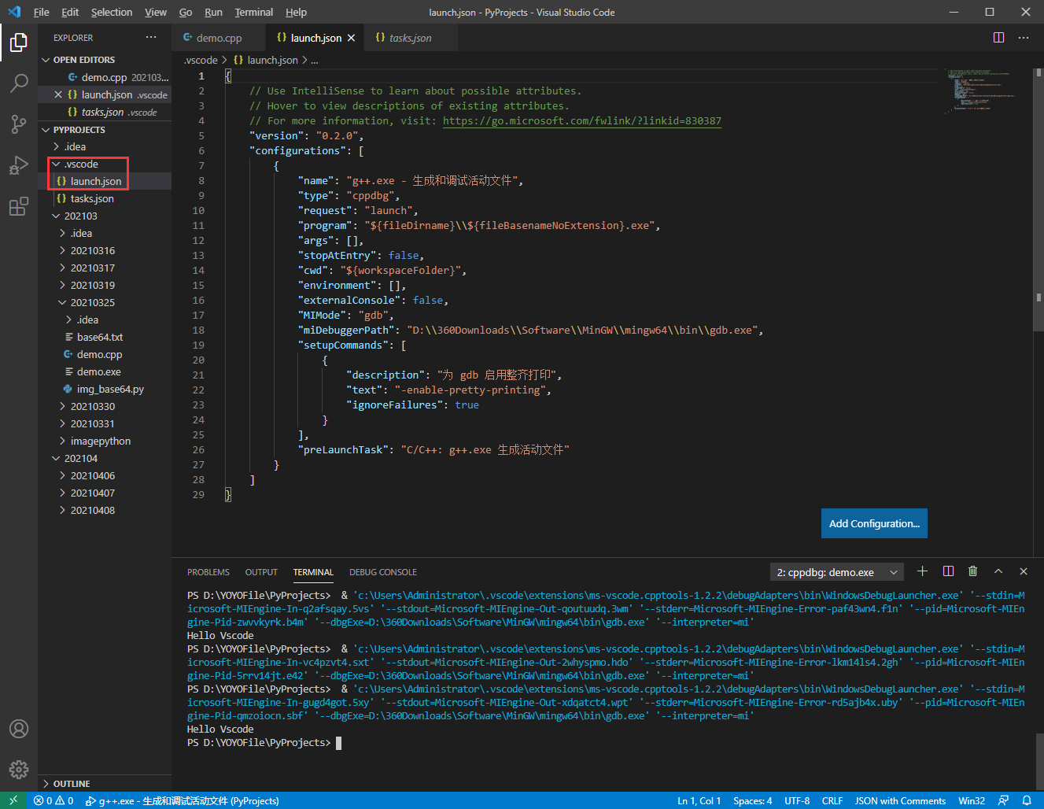Open the Run and Debug view icon
This screenshot has width=1044, height=809.
[x=19, y=165]
